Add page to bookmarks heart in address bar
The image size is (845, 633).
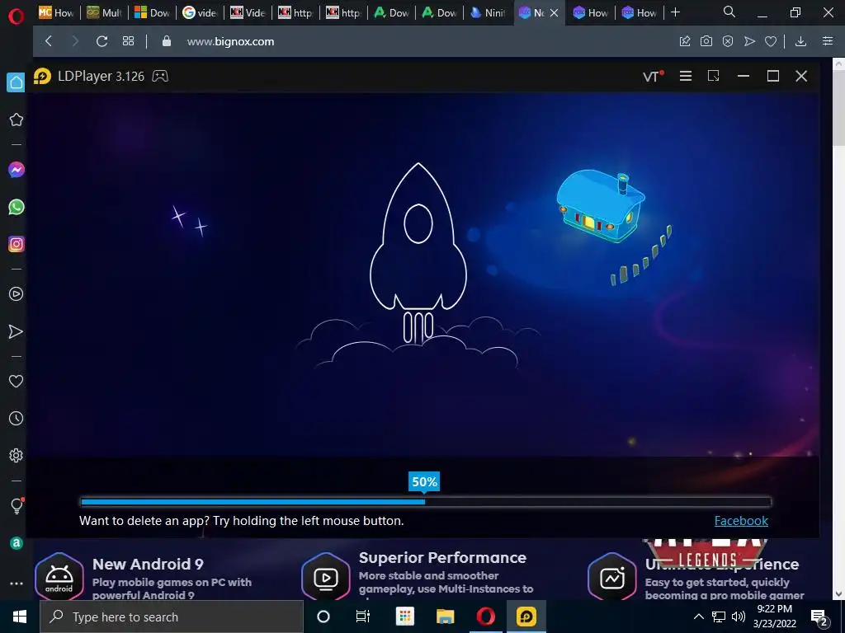[x=771, y=41]
